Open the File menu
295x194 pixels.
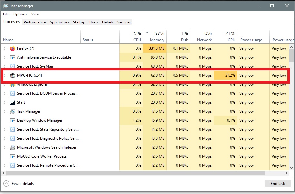(6, 14)
